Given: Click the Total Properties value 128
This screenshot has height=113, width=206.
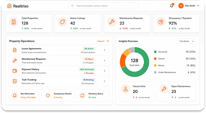Looking at the screenshot, I should [x=25, y=23].
